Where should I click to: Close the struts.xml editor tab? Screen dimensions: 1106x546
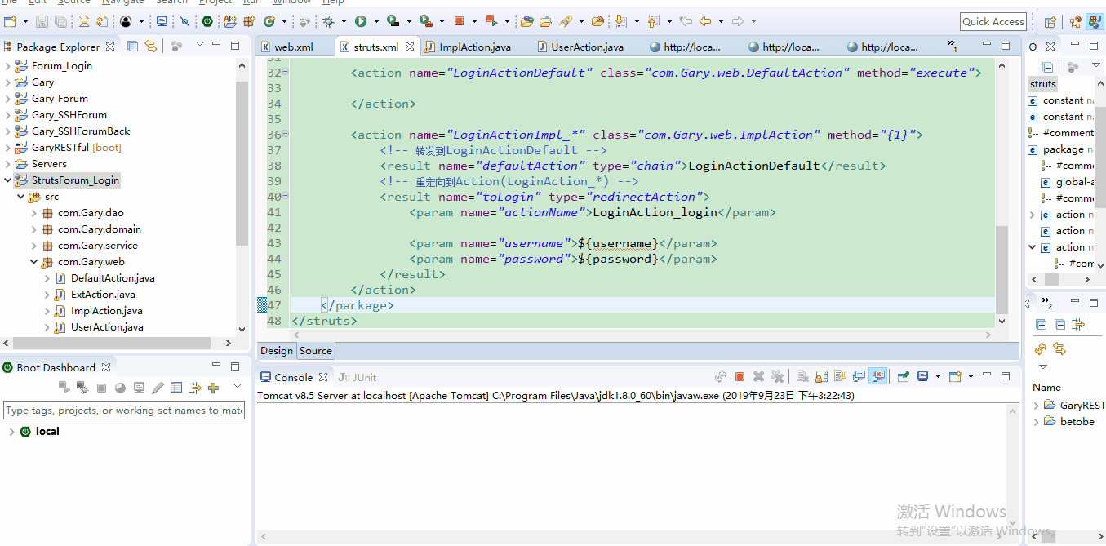click(x=410, y=47)
